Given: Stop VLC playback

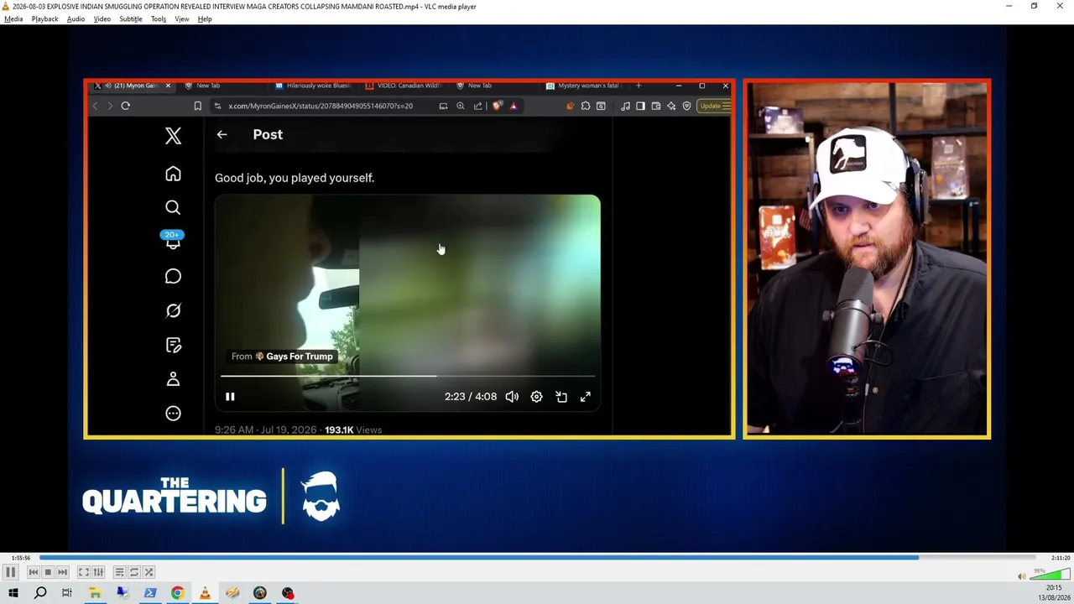Looking at the screenshot, I should coord(48,572).
